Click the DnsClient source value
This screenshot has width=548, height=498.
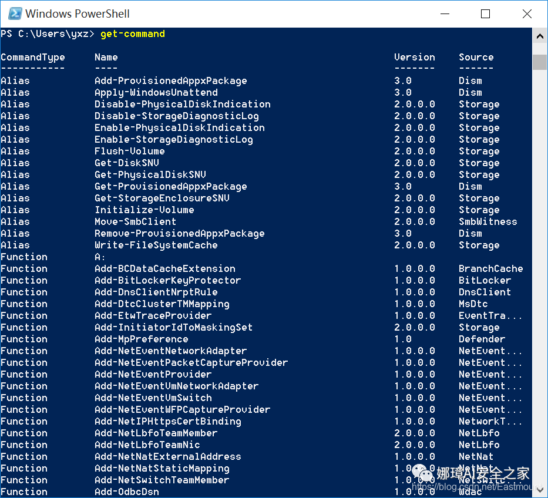click(485, 292)
